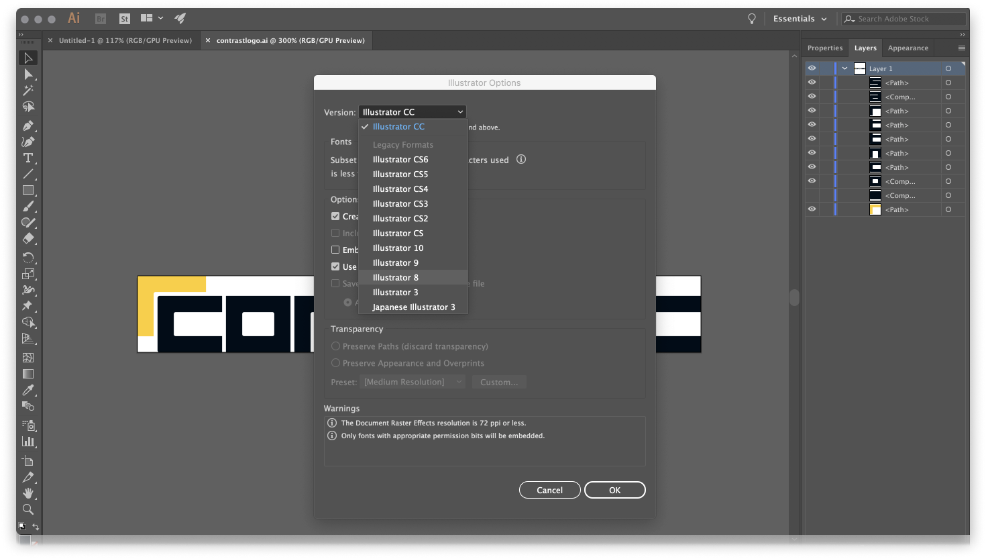Select the Rectangle tool
This screenshot has height=559, width=986.
(28, 191)
